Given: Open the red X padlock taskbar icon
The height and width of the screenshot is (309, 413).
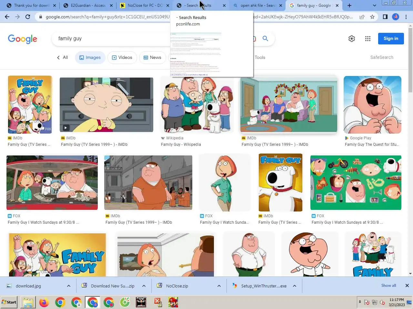Looking at the screenshot, I should pos(157,302).
